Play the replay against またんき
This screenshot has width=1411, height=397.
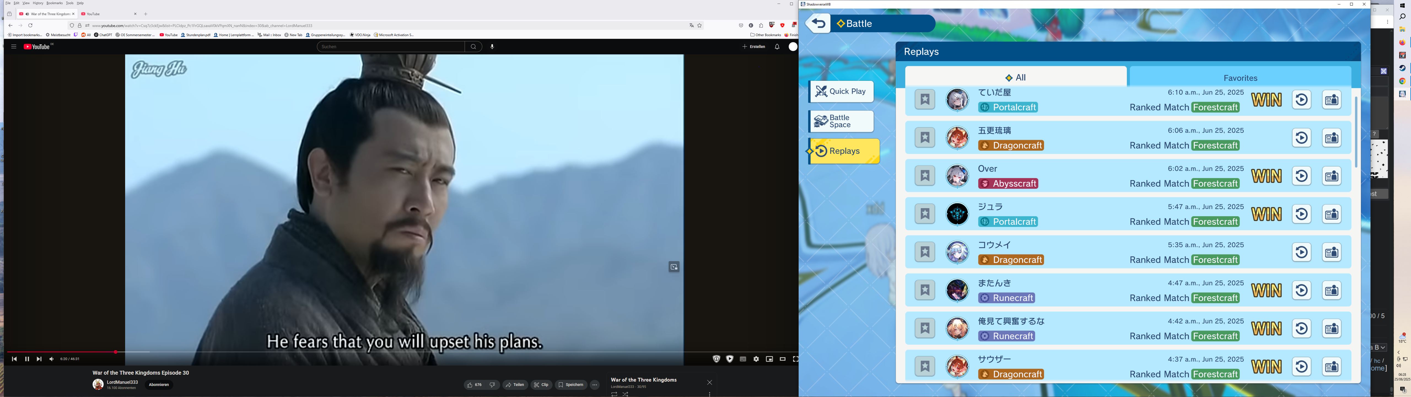click(x=1302, y=290)
